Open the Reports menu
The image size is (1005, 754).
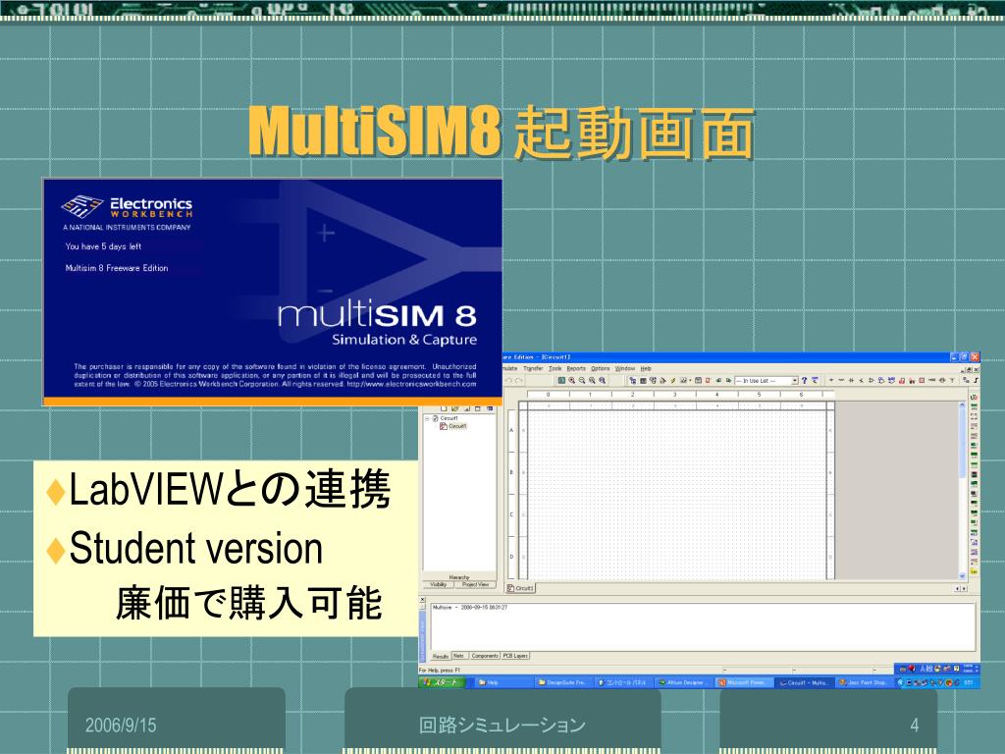(576, 369)
